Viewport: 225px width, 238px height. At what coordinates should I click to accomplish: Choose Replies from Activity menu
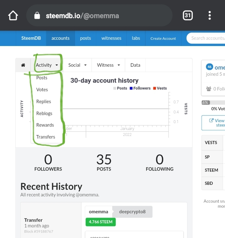click(x=43, y=101)
